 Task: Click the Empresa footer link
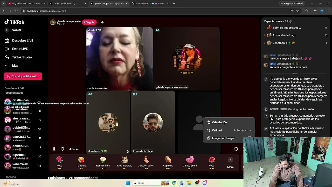pyautogui.click(x=10, y=177)
